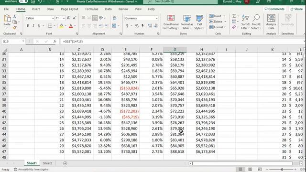
Task: Switch to Page Break Preview icon
Action: 260,169
